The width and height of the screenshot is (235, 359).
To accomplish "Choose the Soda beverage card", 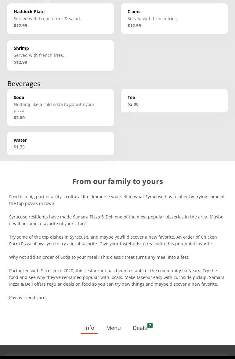I will (x=60, y=107).
